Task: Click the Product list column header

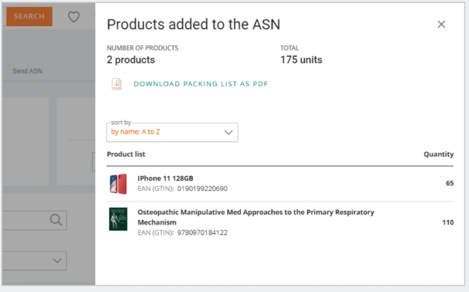Action: click(126, 155)
